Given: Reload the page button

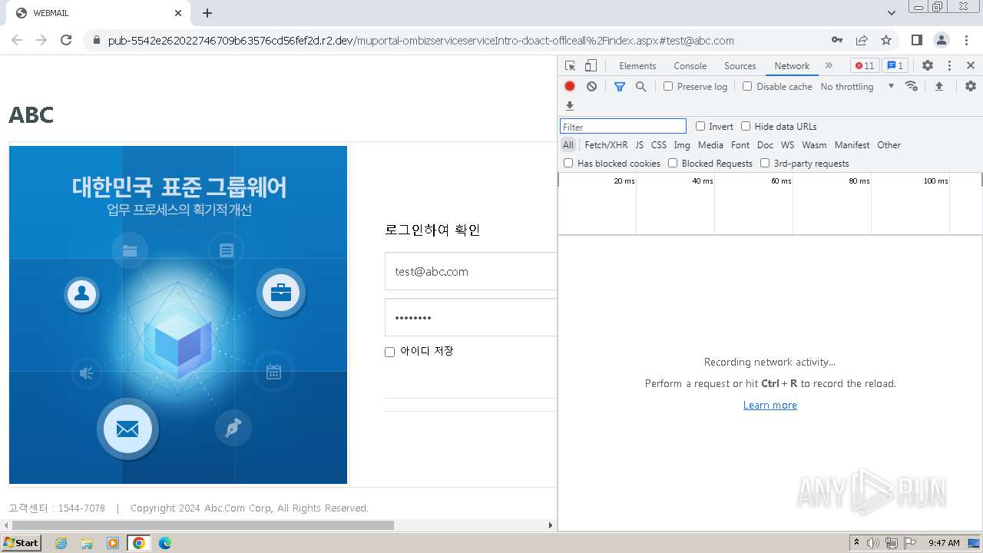Looking at the screenshot, I should click(x=66, y=40).
